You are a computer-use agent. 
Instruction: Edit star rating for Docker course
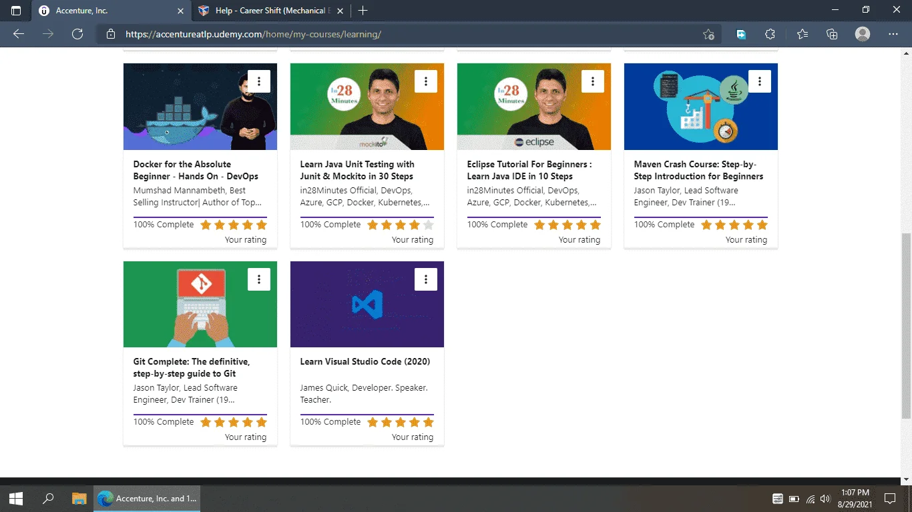click(234, 225)
